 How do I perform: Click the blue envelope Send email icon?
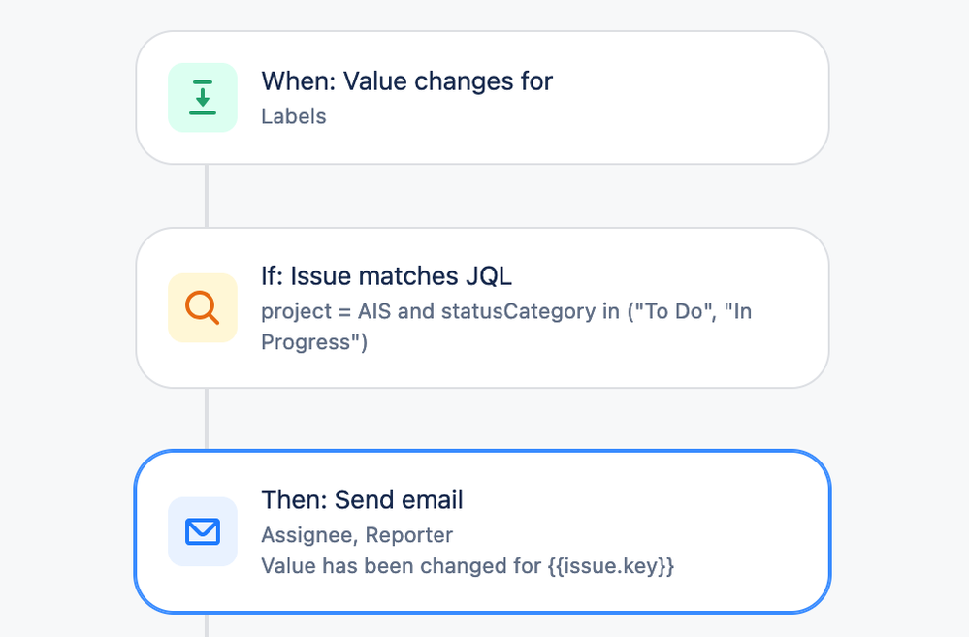pyautogui.click(x=202, y=531)
